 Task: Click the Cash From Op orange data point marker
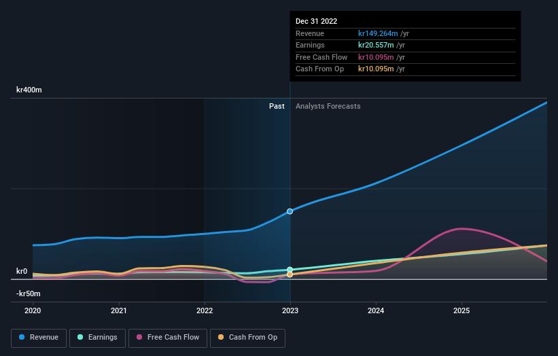[x=290, y=274]
